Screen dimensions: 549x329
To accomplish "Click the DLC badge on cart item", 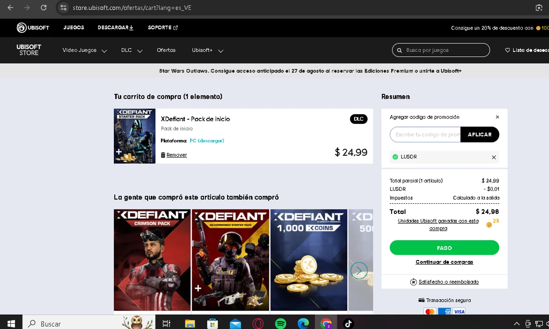I will coord(359,119).
